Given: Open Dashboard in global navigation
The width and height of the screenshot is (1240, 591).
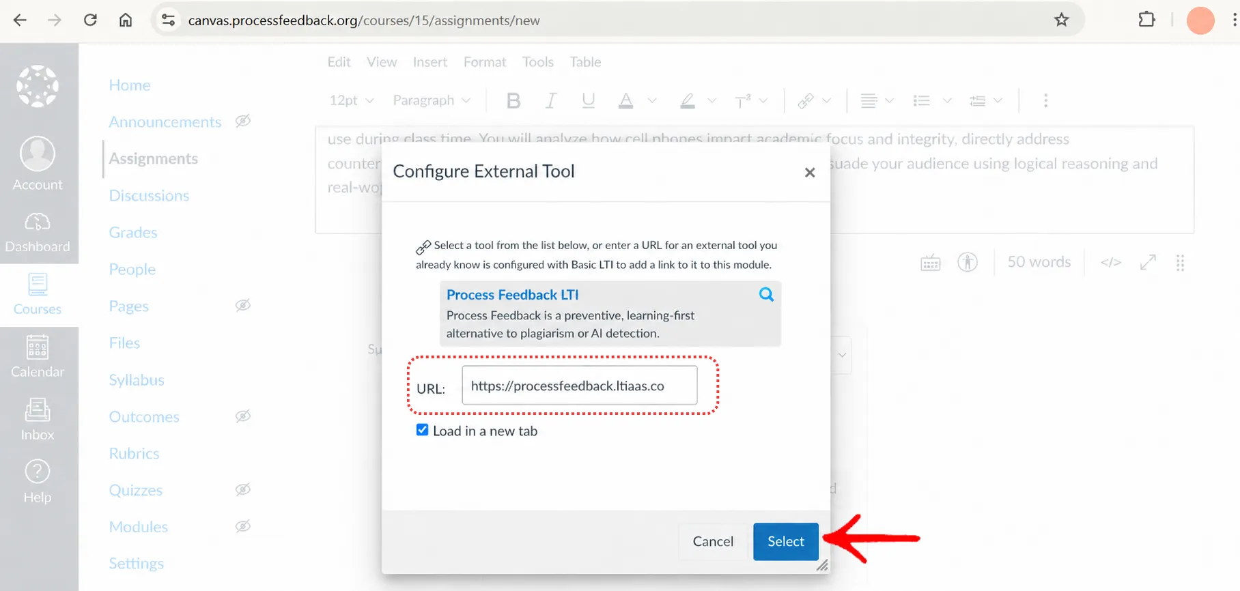Looking at the screenshot, I should click(x=38, y=232).
